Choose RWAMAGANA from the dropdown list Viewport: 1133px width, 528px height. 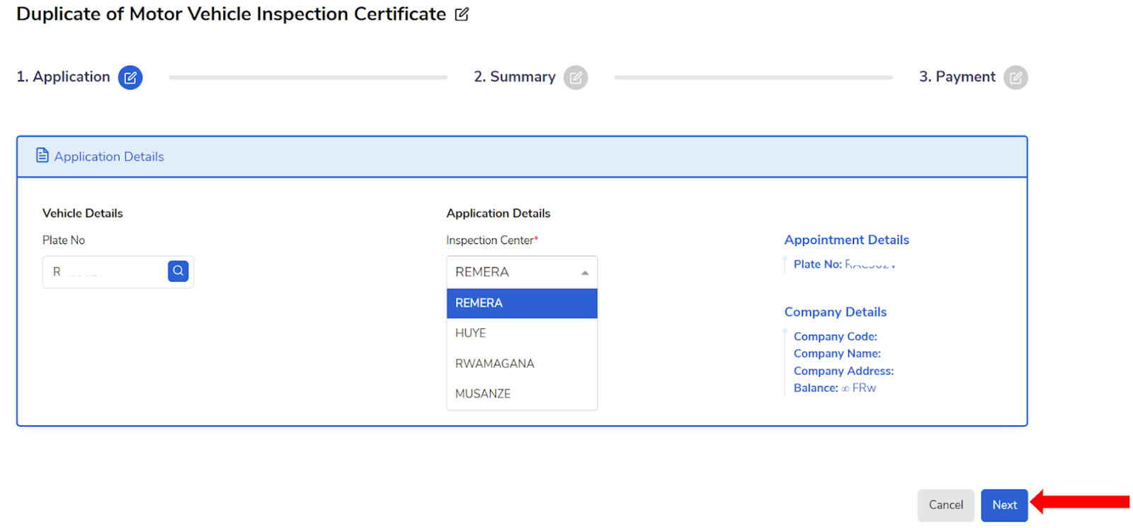coord(522,364)
